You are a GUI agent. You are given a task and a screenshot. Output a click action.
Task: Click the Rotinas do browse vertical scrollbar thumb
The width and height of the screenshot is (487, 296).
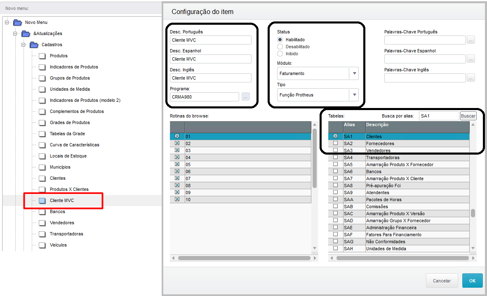coord(314,158)
